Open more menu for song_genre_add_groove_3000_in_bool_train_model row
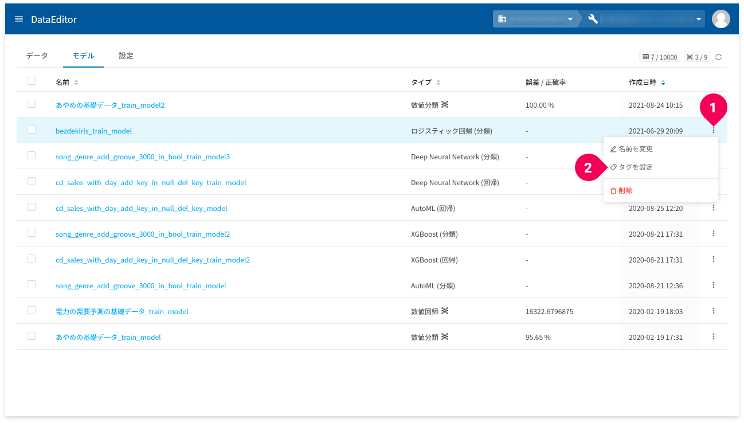Screen dimensions: 744x423 [714, 285]
